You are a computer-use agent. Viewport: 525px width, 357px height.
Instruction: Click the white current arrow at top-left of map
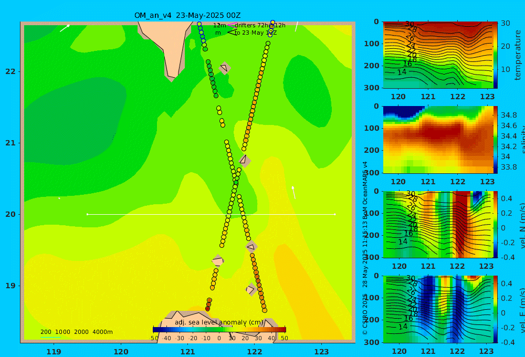(65, 28)
